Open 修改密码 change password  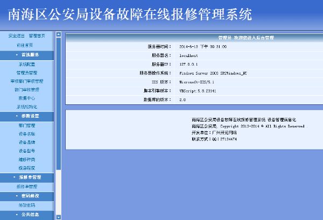[27, 205]
